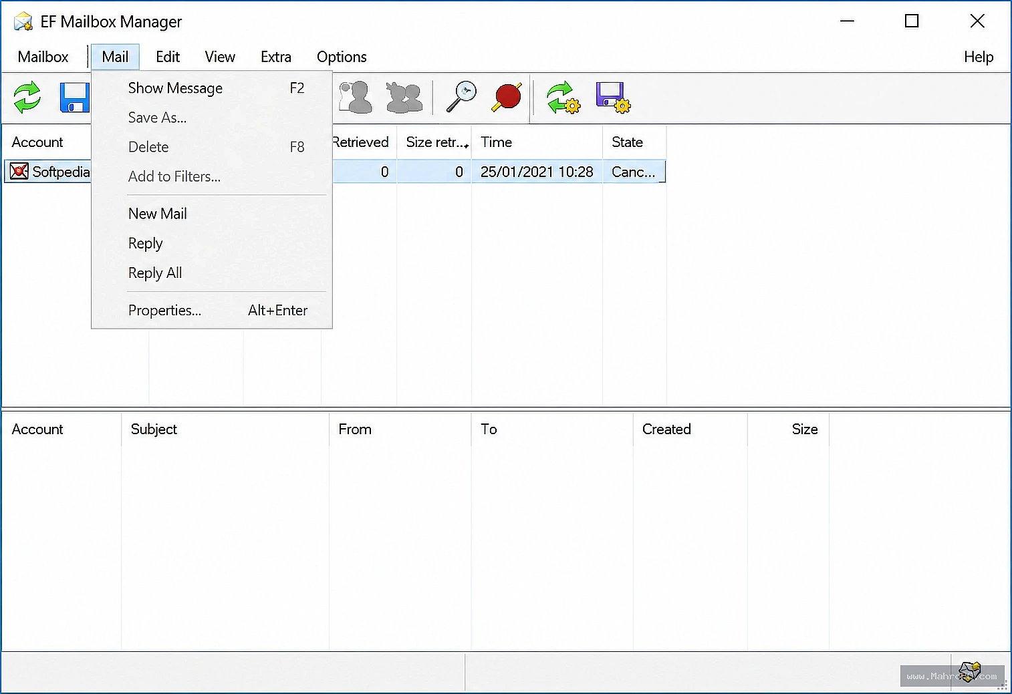Choose Show Message from Mail menu
The width and height of the screenshot is (1012, 694).
click(x=212, y=88)
